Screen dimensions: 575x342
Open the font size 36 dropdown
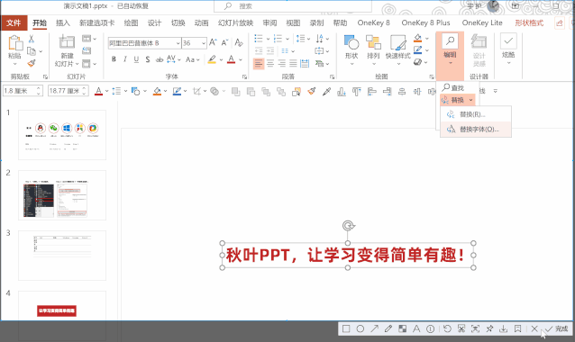(203, 43)
